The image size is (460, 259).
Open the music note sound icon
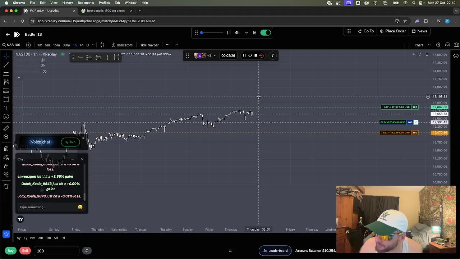click(272, 55)
